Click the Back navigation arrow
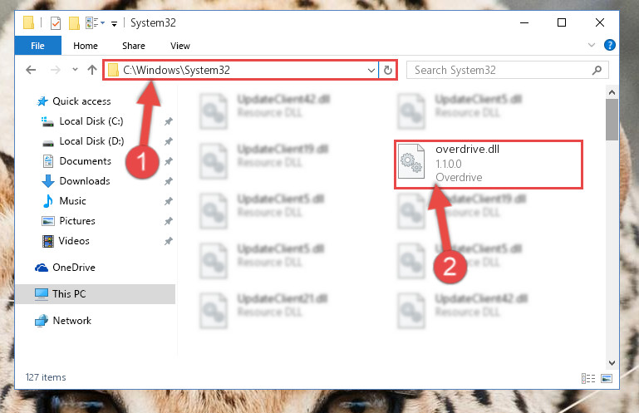The width and height of the screenshot is (639, 413). (x=31, y=70)
